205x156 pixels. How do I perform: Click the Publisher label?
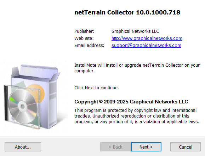[84, 31]
